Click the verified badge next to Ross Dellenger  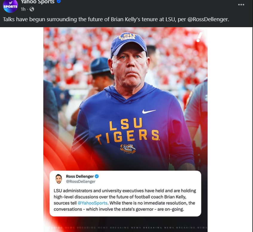point(97,176)
